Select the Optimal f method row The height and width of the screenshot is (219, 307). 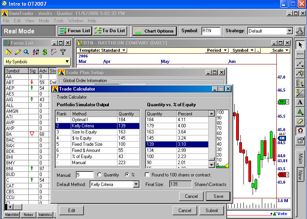98,120
